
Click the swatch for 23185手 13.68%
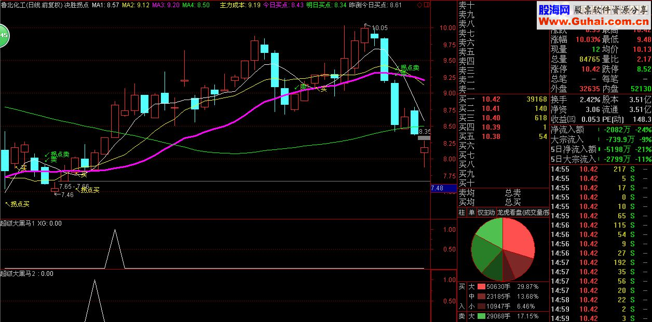[481, 296]
